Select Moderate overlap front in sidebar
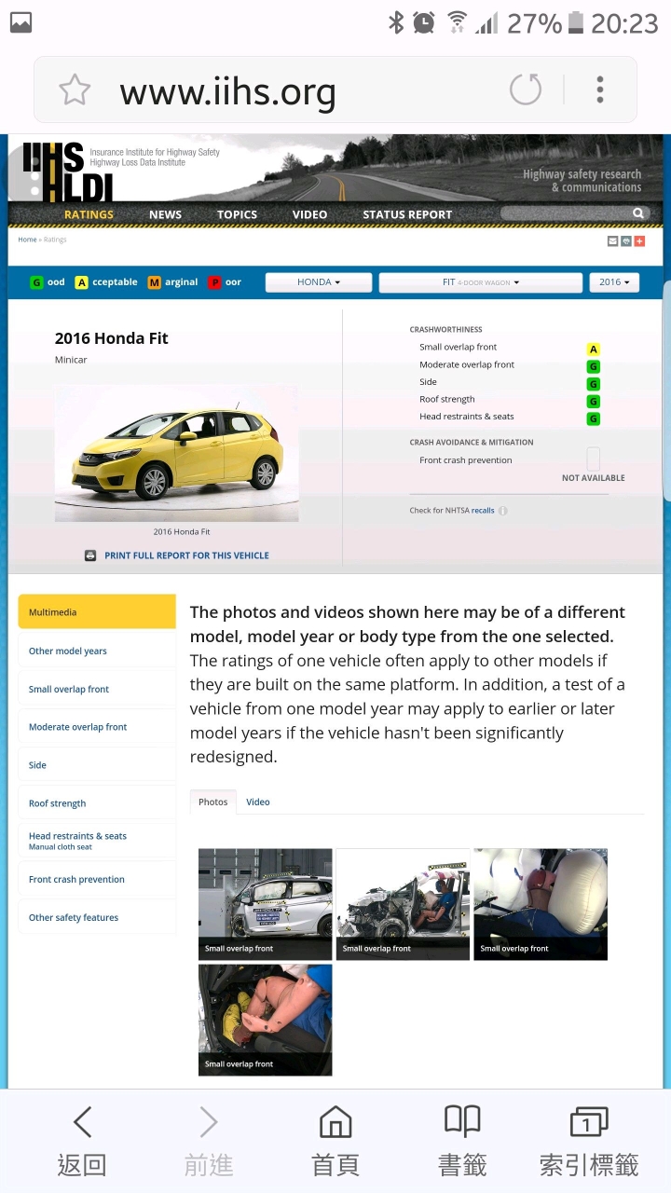 [97, 727]
